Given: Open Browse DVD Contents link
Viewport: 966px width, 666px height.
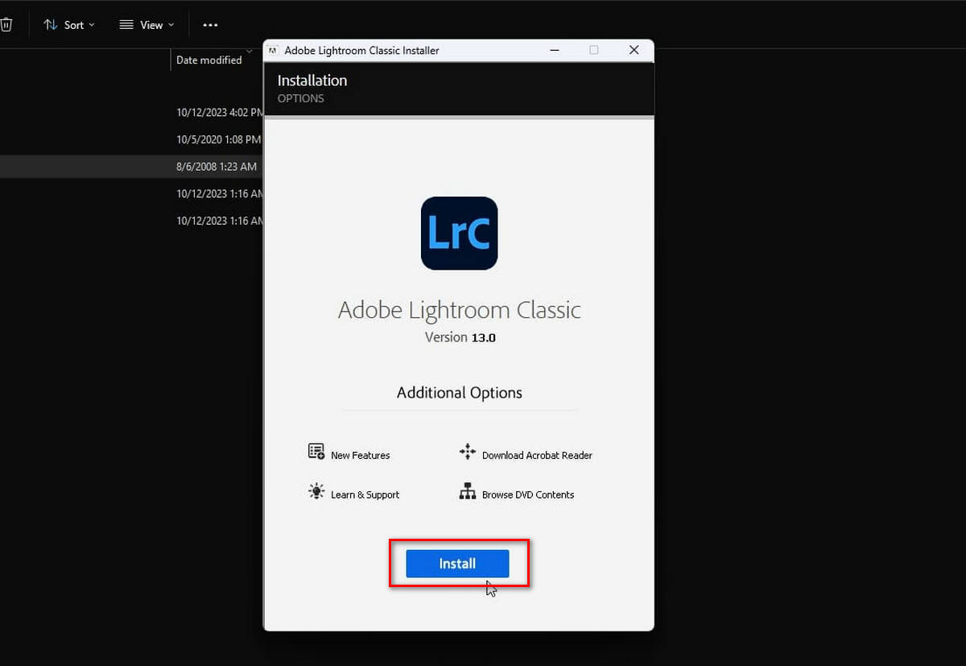Looking at the screenshot, I should [528, 494].
